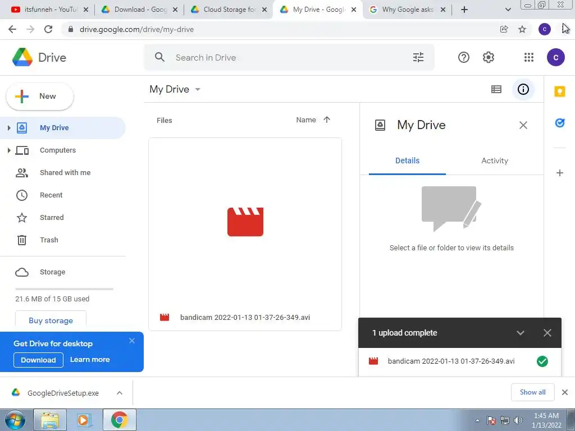Sort files by Name label

[x=306, y=120]
